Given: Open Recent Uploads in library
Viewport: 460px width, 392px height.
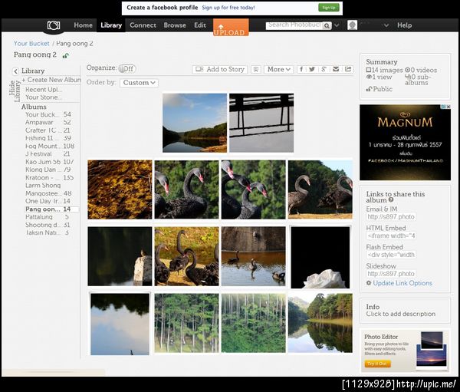Looking at the screenshot, I should point(44,90).
